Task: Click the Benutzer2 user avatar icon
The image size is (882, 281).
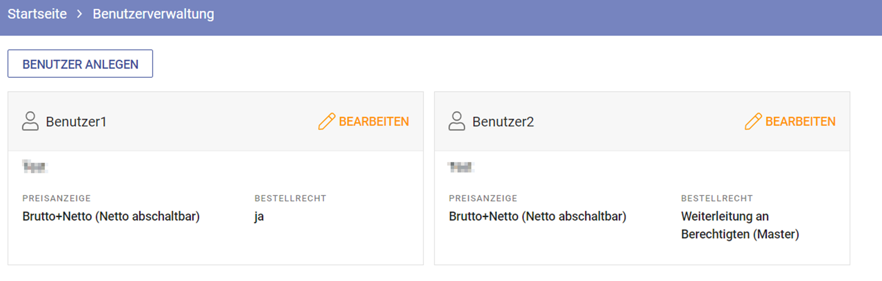Action: (456, 121)
